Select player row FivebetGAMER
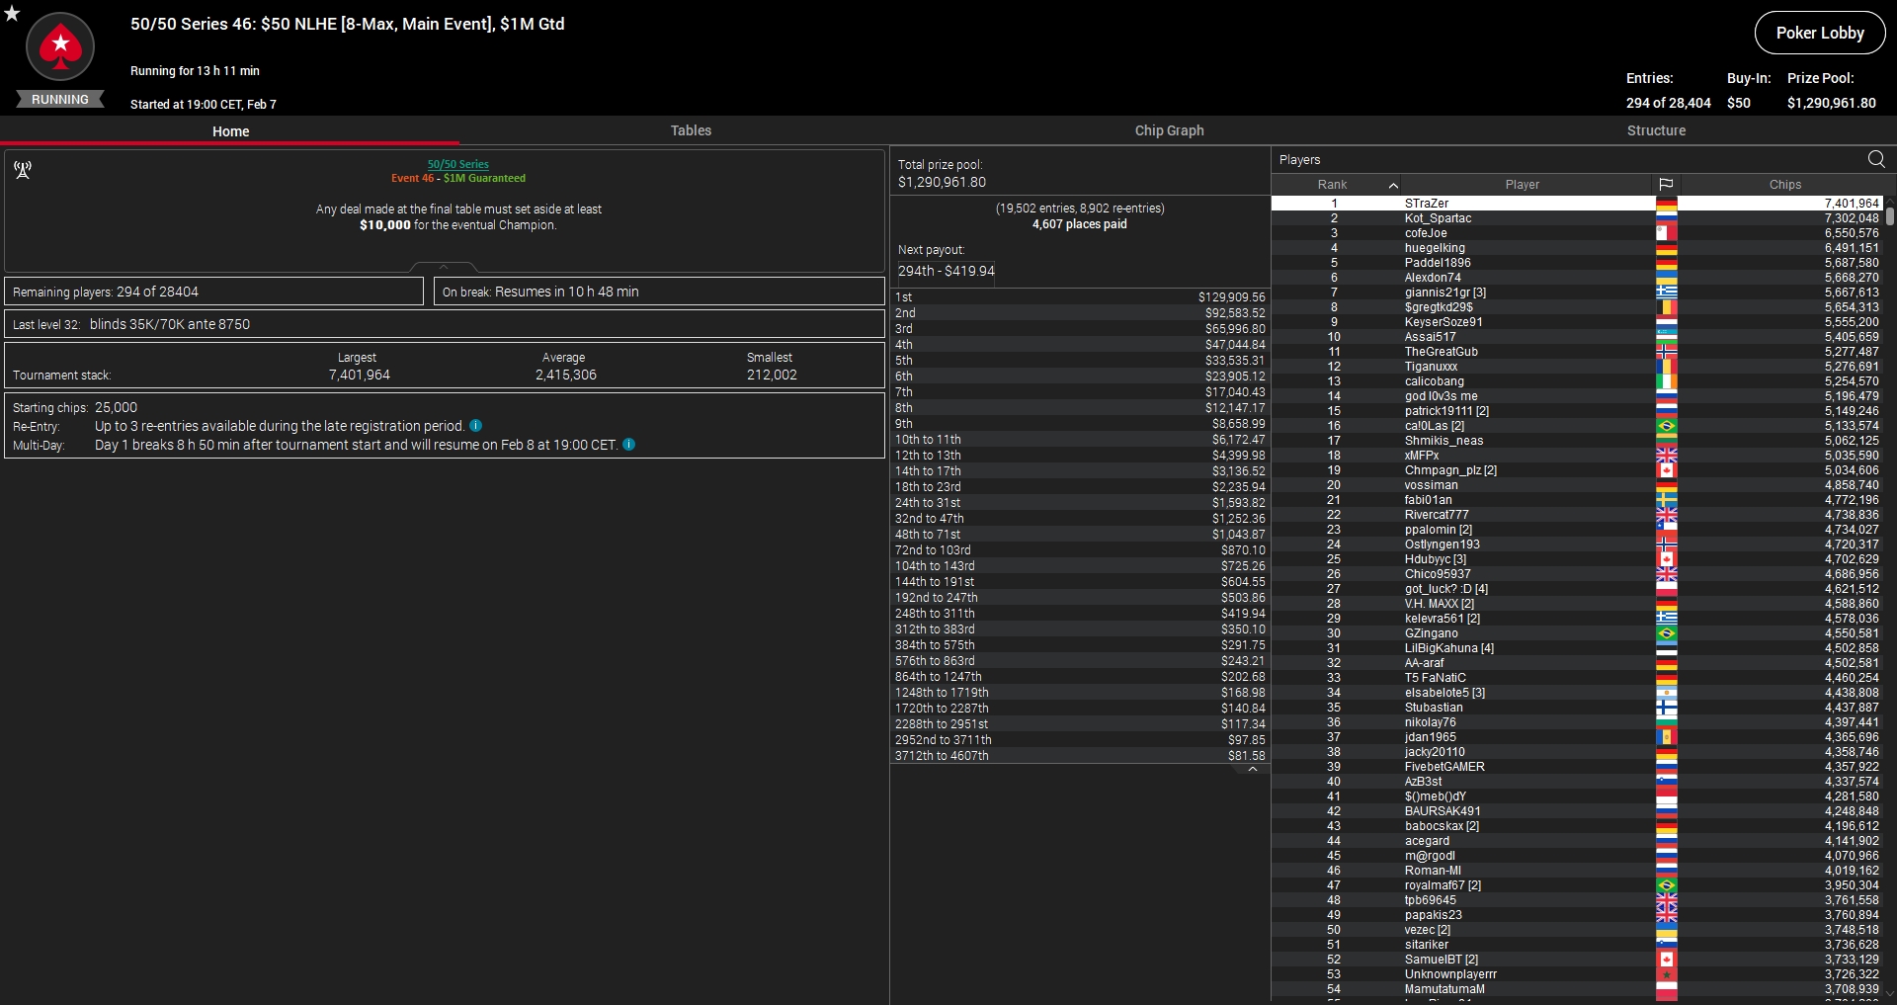1897x1005 pixels. 1578,767
